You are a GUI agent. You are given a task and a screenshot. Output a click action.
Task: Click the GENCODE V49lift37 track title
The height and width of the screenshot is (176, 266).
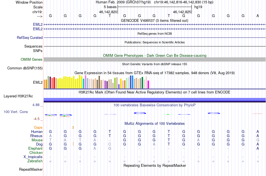(x=155, y=20)
